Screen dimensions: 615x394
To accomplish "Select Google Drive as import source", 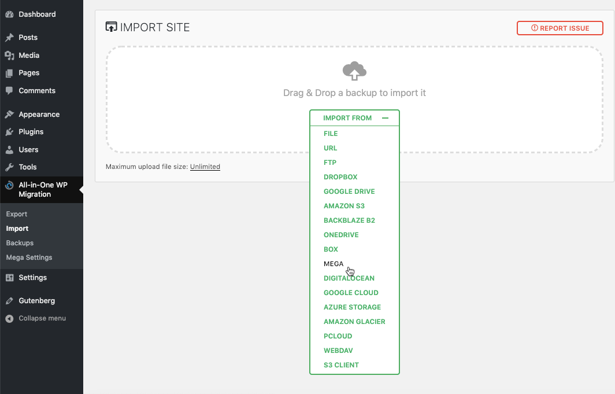I will click(x=349, y=192).
